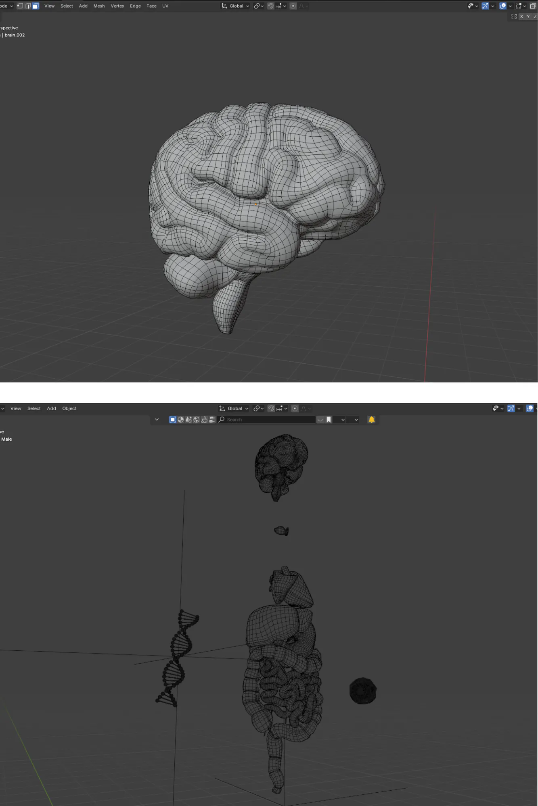This screenshot has height=806, width=538.
Task: Open pivot point dropdown in bottom viewport
Action: click(x=258, y=408)
